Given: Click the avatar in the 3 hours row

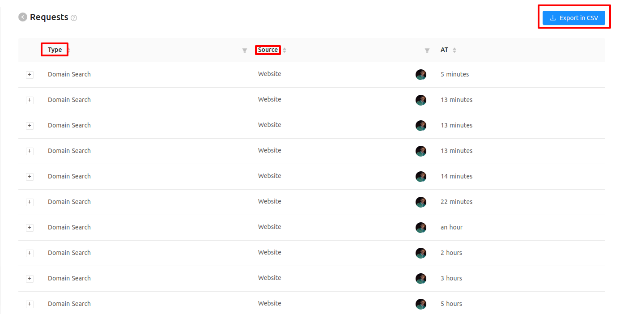Looking at the screenshot, I should tap(421, 279).
